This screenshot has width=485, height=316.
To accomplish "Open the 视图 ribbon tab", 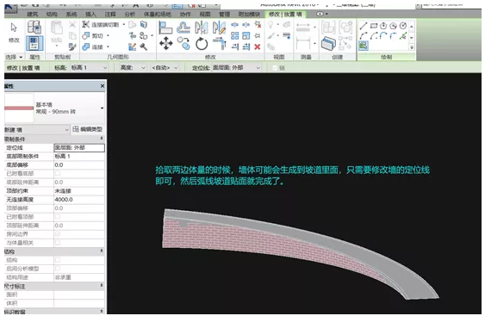I will click(205, 15).
